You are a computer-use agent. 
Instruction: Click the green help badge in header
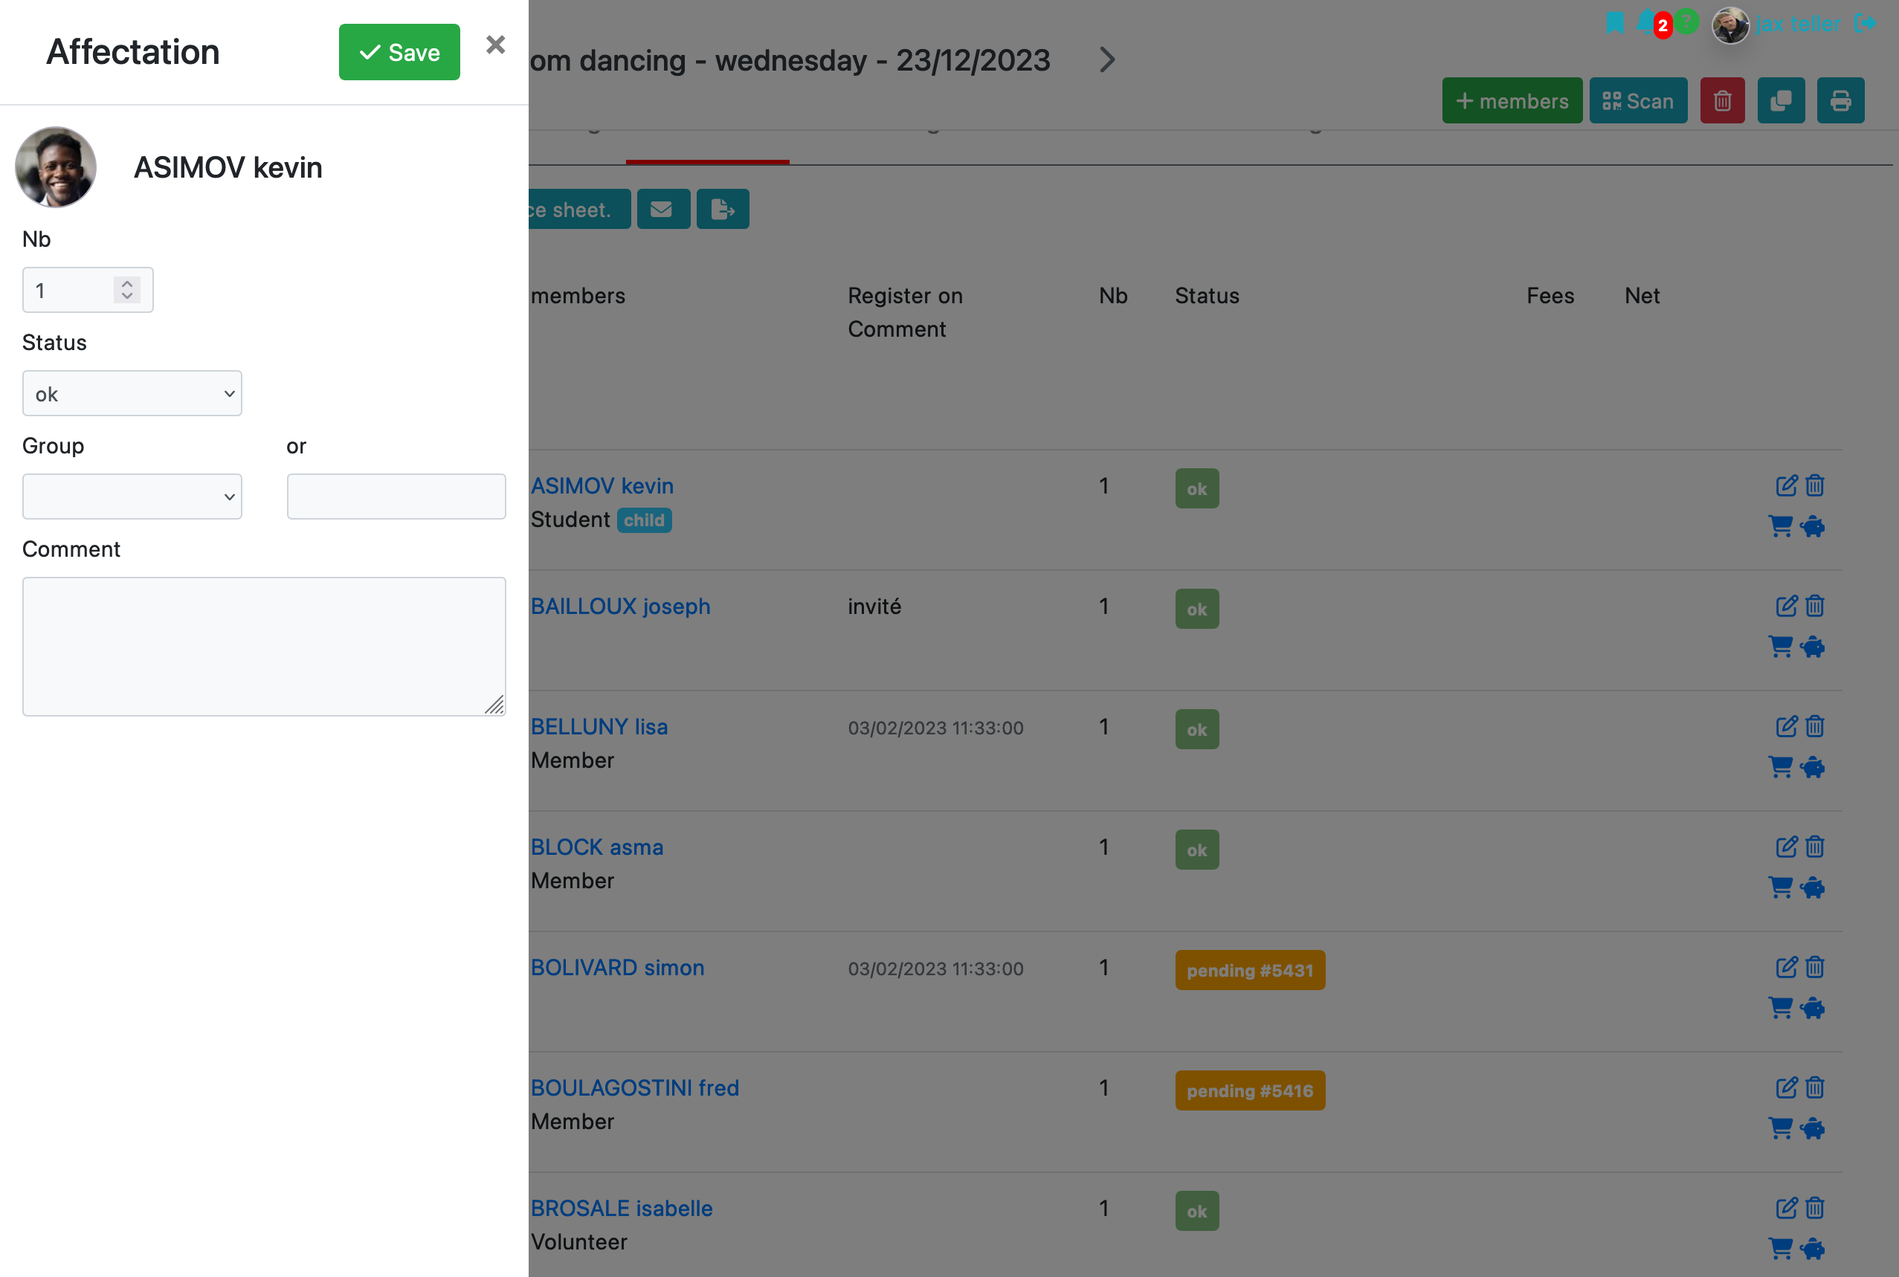[1686, 21]
